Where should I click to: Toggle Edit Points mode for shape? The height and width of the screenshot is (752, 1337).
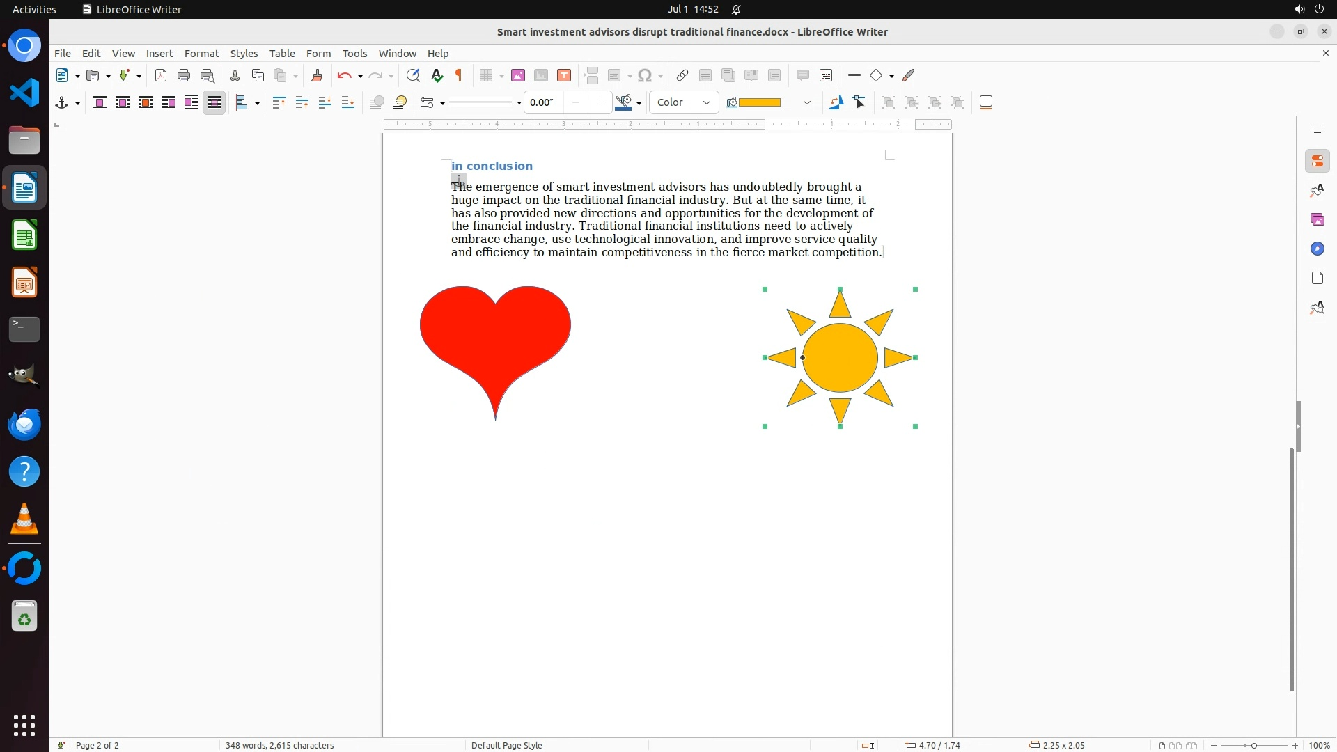859,103
